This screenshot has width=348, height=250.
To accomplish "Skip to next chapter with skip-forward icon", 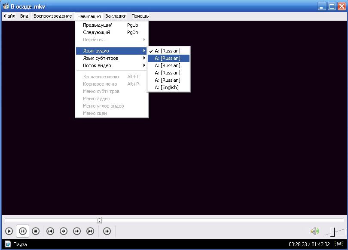I will [x=90, y=231].
